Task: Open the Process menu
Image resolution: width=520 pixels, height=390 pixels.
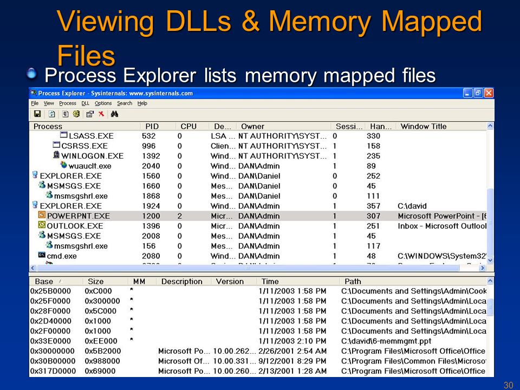Action: [x=68, y=103]
